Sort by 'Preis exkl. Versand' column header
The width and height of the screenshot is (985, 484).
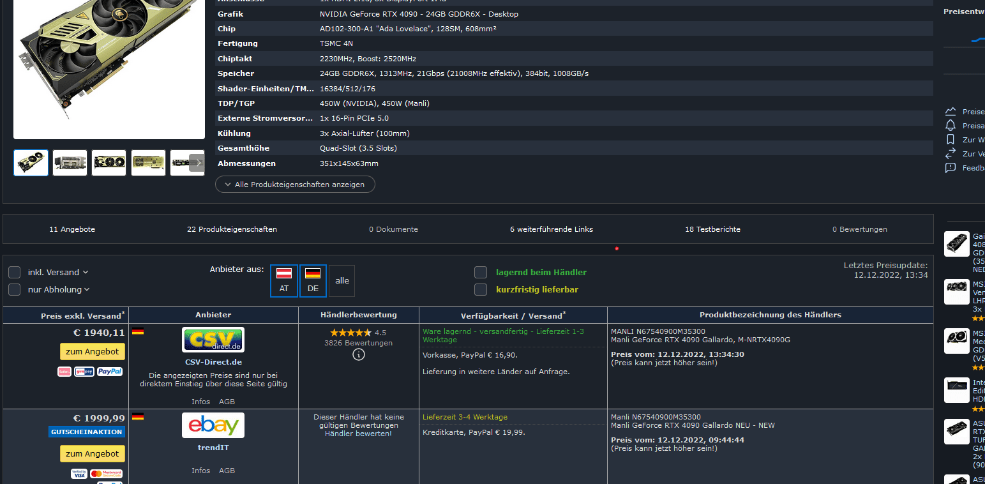[83, 315]
